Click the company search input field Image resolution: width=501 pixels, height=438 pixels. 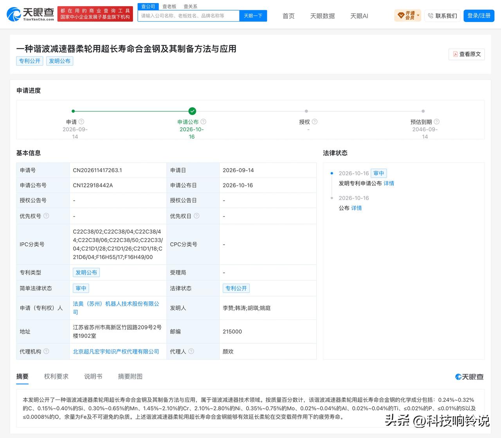click(x=188, y=16)
